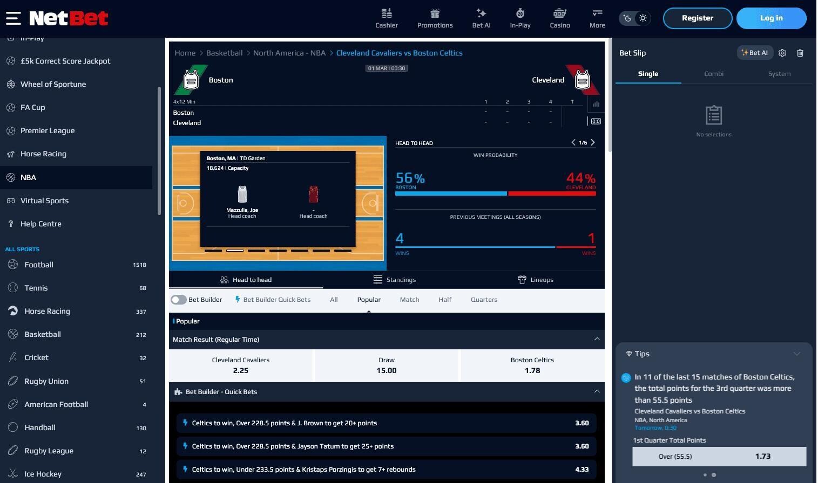Show match statistics bar chart icon

coord(596,104)
